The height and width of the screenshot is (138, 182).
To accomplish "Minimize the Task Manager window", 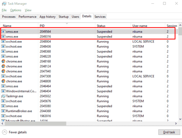I will [x=153, y=3].
